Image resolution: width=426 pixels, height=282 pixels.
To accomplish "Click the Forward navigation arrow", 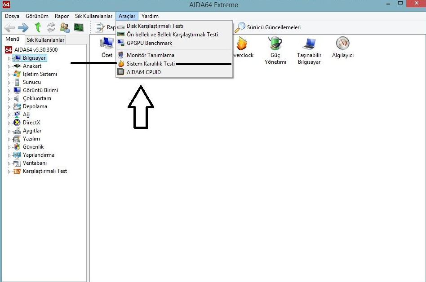I will tap(23, 27).
